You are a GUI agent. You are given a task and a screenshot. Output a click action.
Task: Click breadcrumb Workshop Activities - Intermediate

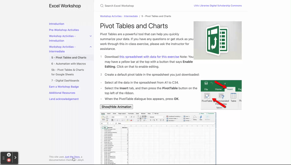[x=119, y=16]
